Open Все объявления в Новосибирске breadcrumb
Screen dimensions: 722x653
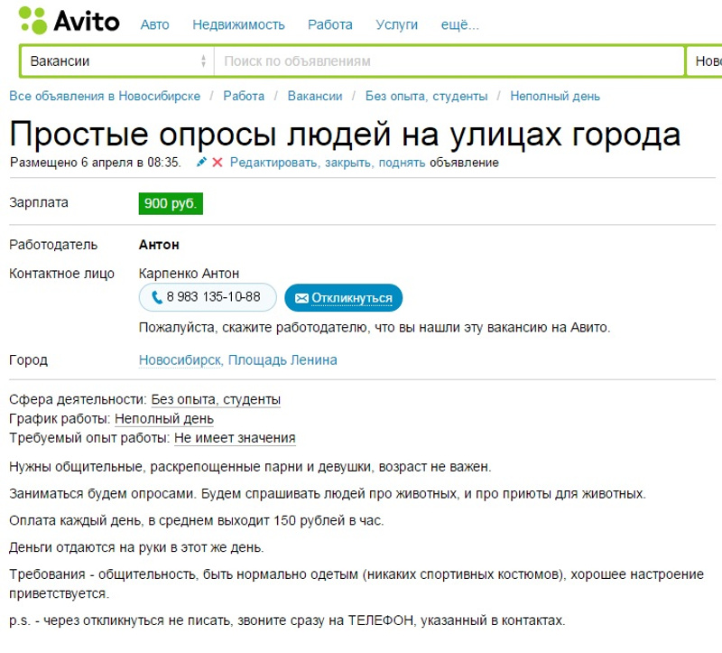coord(105,96)
